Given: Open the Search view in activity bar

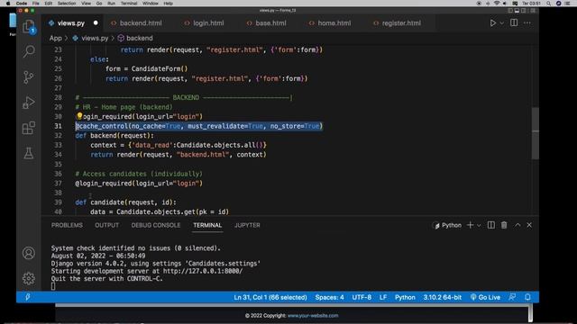Looking at the screenshot, I should [29, 51].
